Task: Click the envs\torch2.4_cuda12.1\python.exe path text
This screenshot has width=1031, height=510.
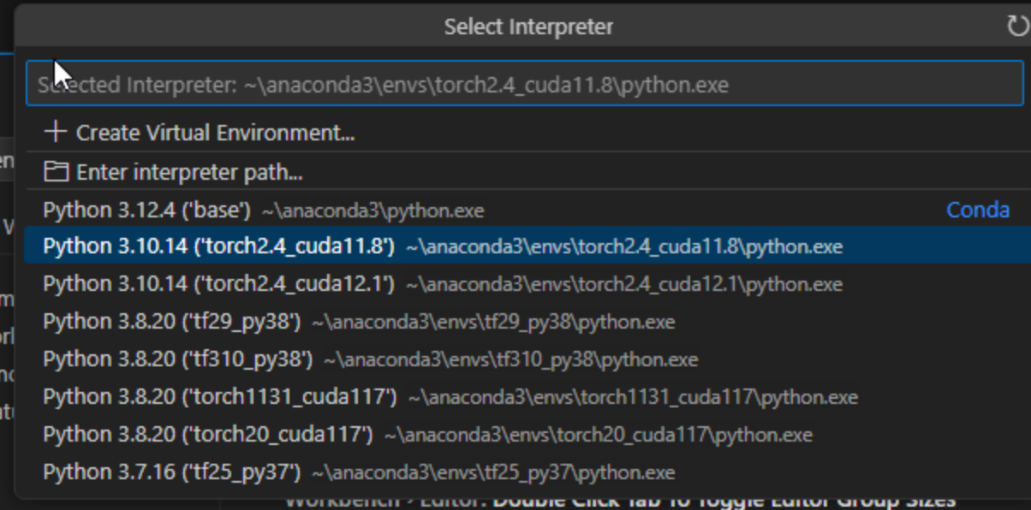Action: pyautogui.click(x=624, y=284)
